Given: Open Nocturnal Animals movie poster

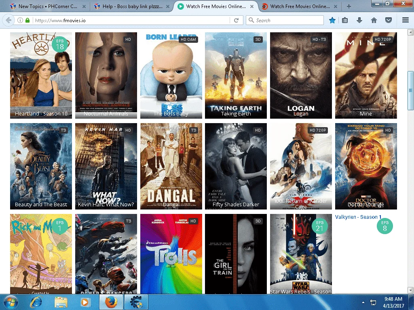Looking at the screenshot, I should point(106,75).
